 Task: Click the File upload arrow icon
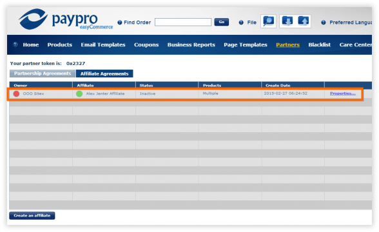coord(304,21)
